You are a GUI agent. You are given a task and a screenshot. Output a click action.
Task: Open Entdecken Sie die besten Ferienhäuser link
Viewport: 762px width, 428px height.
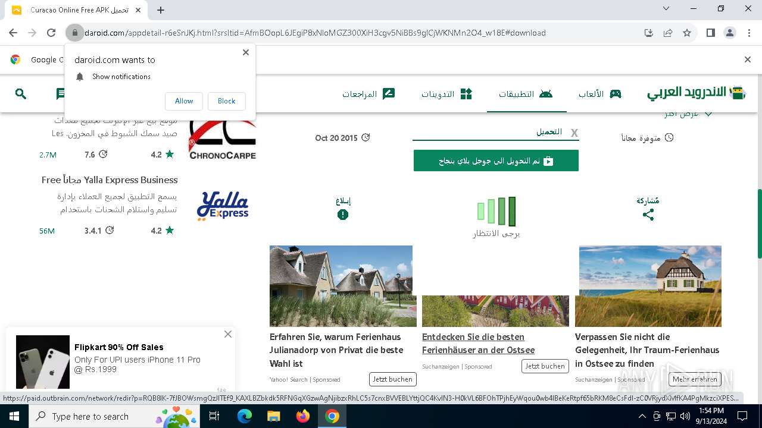[x=478, y=344]
